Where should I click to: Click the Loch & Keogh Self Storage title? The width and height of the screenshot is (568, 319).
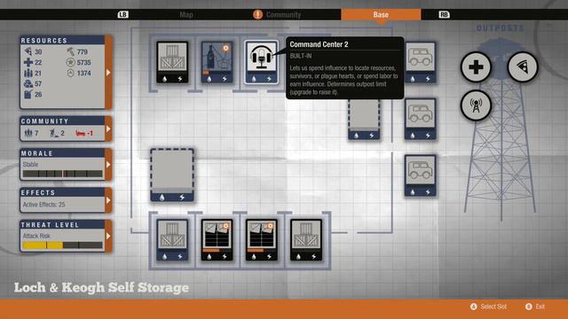point(101,287)
